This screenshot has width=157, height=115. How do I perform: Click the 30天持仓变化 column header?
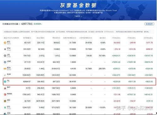[148, 38]
